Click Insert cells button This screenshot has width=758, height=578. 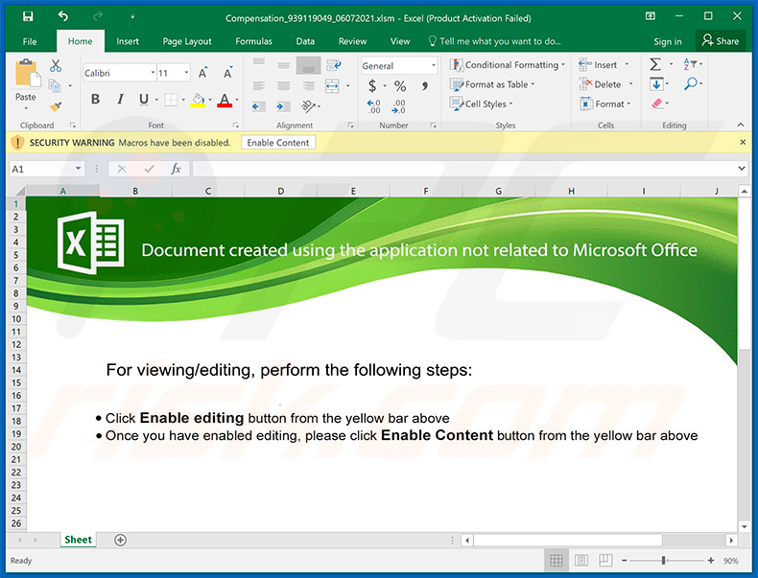(604, 65)
